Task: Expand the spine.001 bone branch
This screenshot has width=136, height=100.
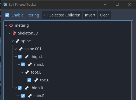Action: (16, 49)
